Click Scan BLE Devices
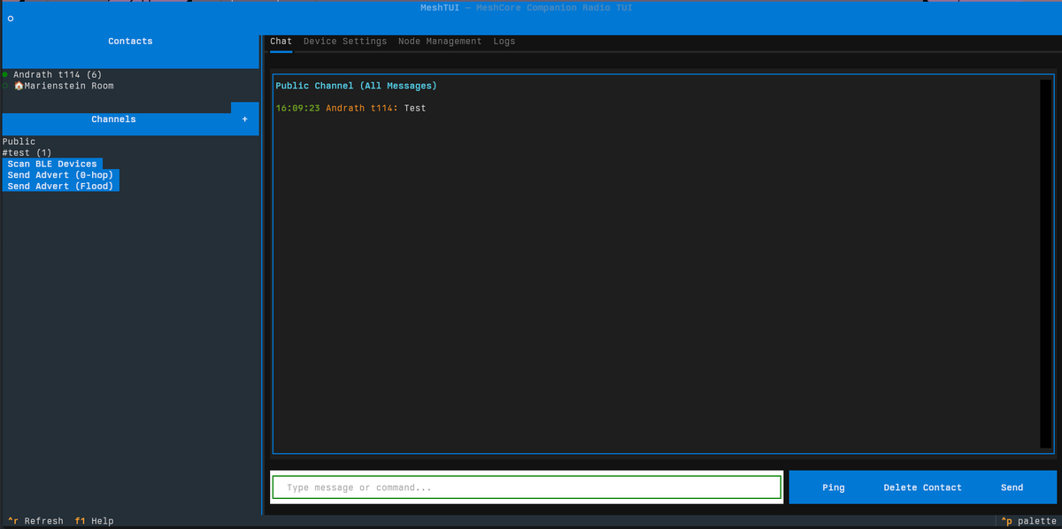The height and width of the screenshot is (529, 1062). [51, 163]
